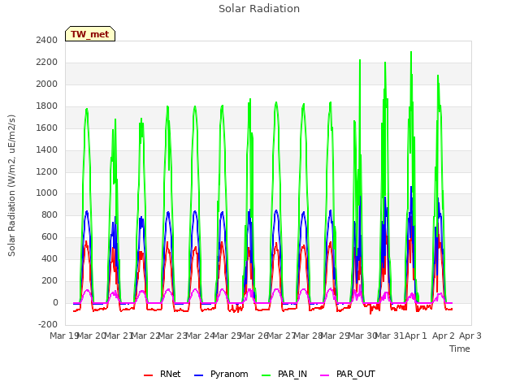Click the Solar Radiation chart title
This screenshot has height=390, width=520.
pos(259,9)
